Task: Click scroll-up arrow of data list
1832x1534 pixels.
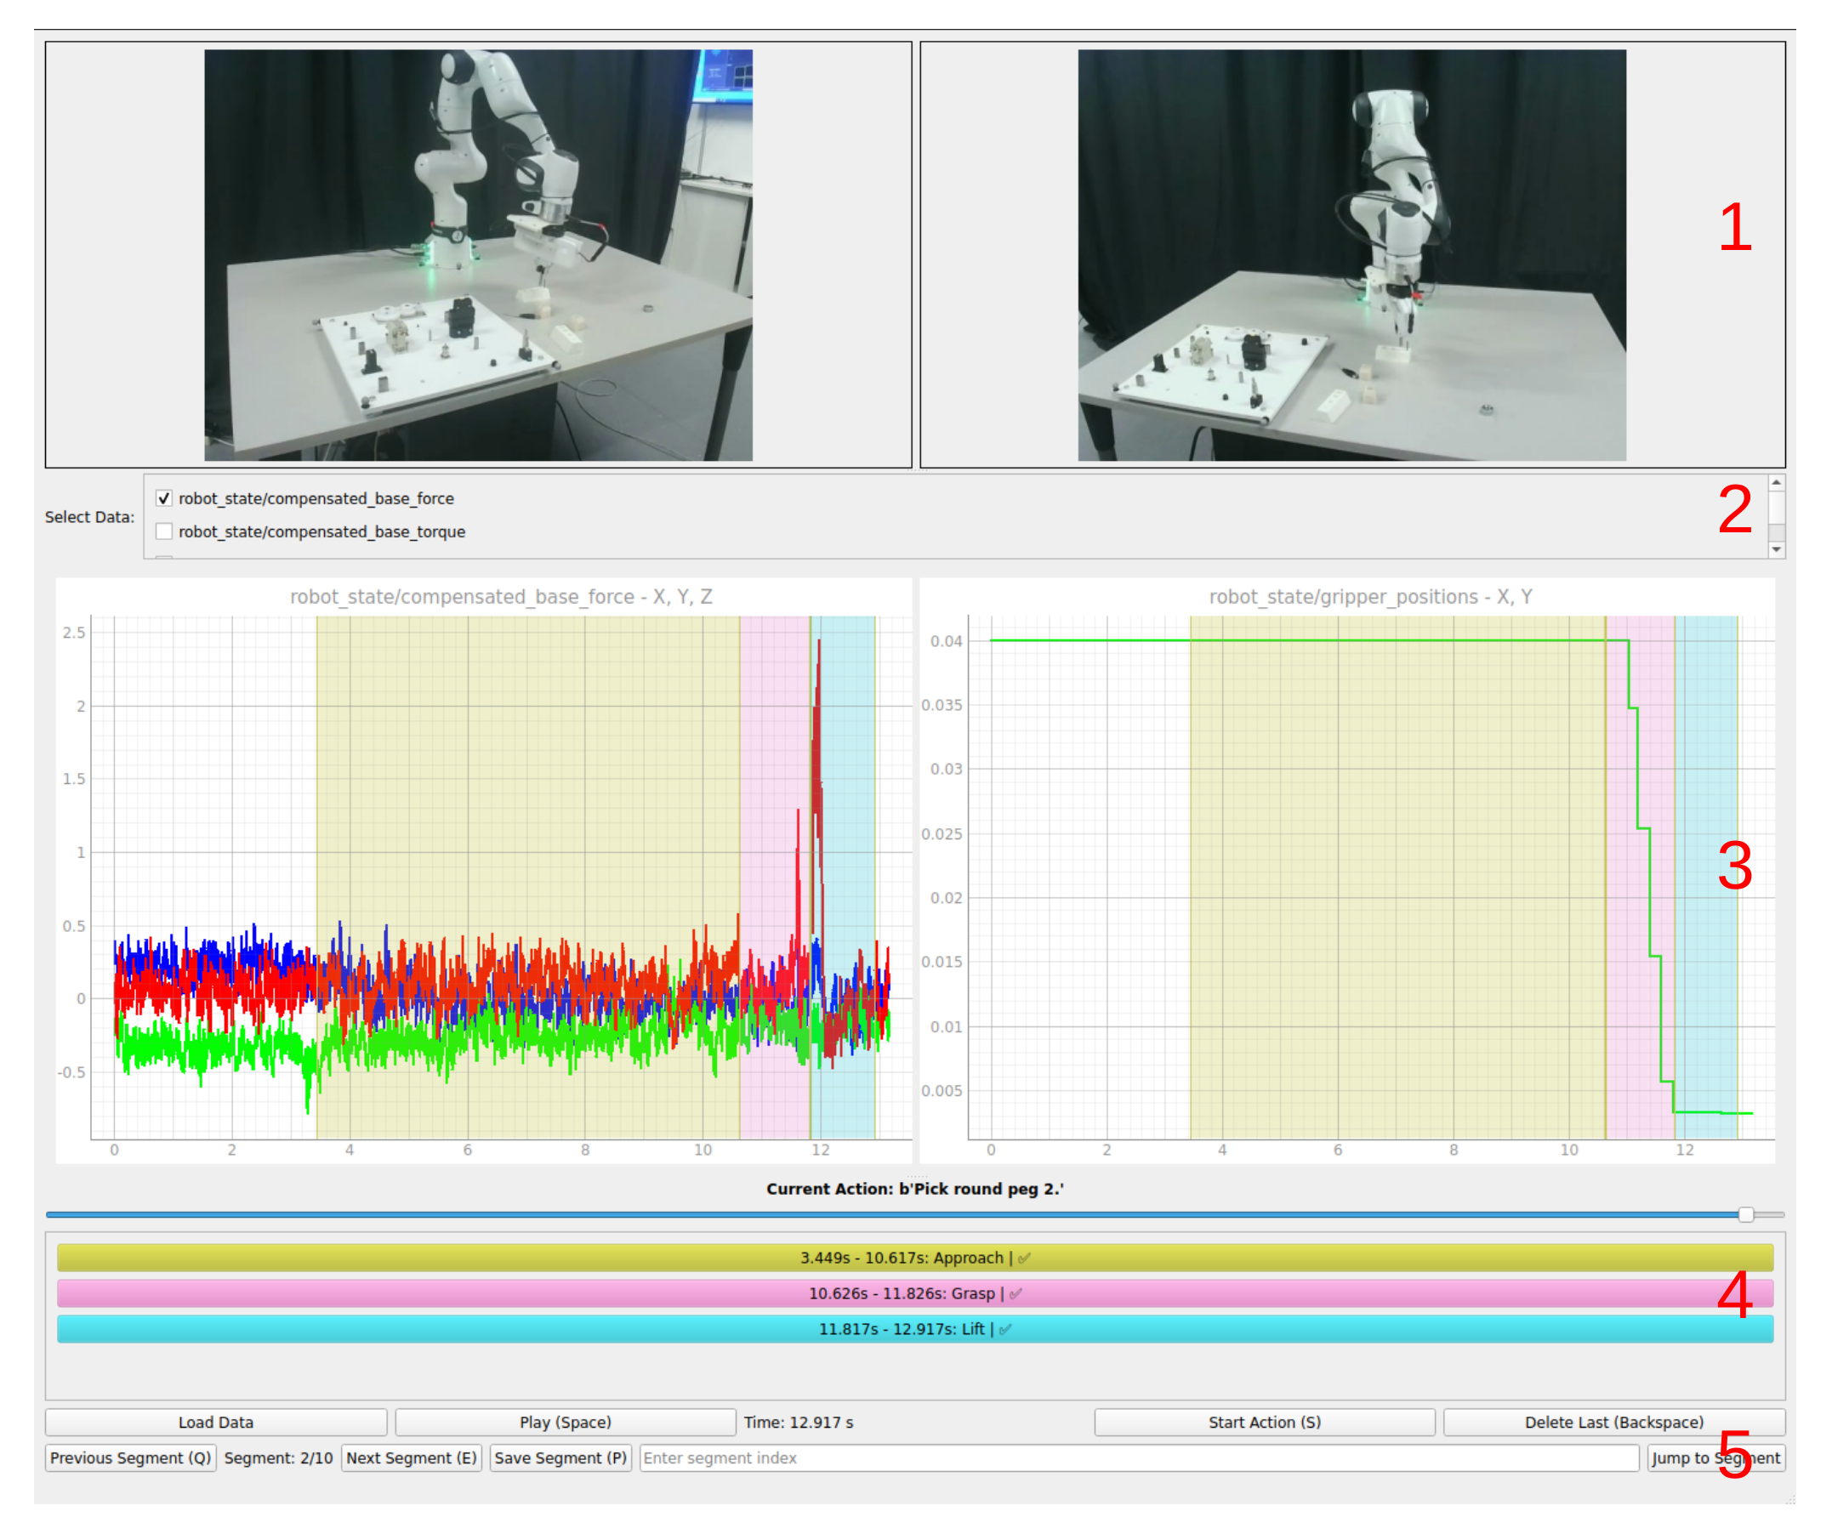Action: 1776,482
